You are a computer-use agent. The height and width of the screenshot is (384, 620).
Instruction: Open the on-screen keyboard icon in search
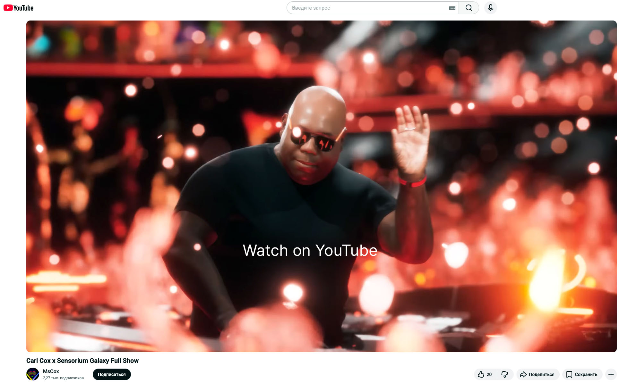pyautogui.click(x=452, y=8)
